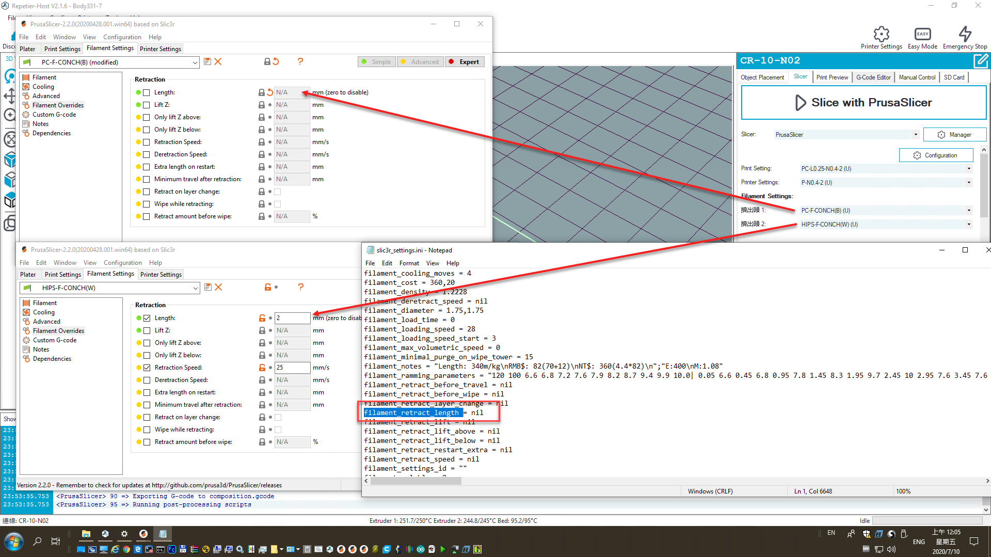The image size is (991, 557).
Task: Click the Manager button
Action: click(x=954, y=135)
